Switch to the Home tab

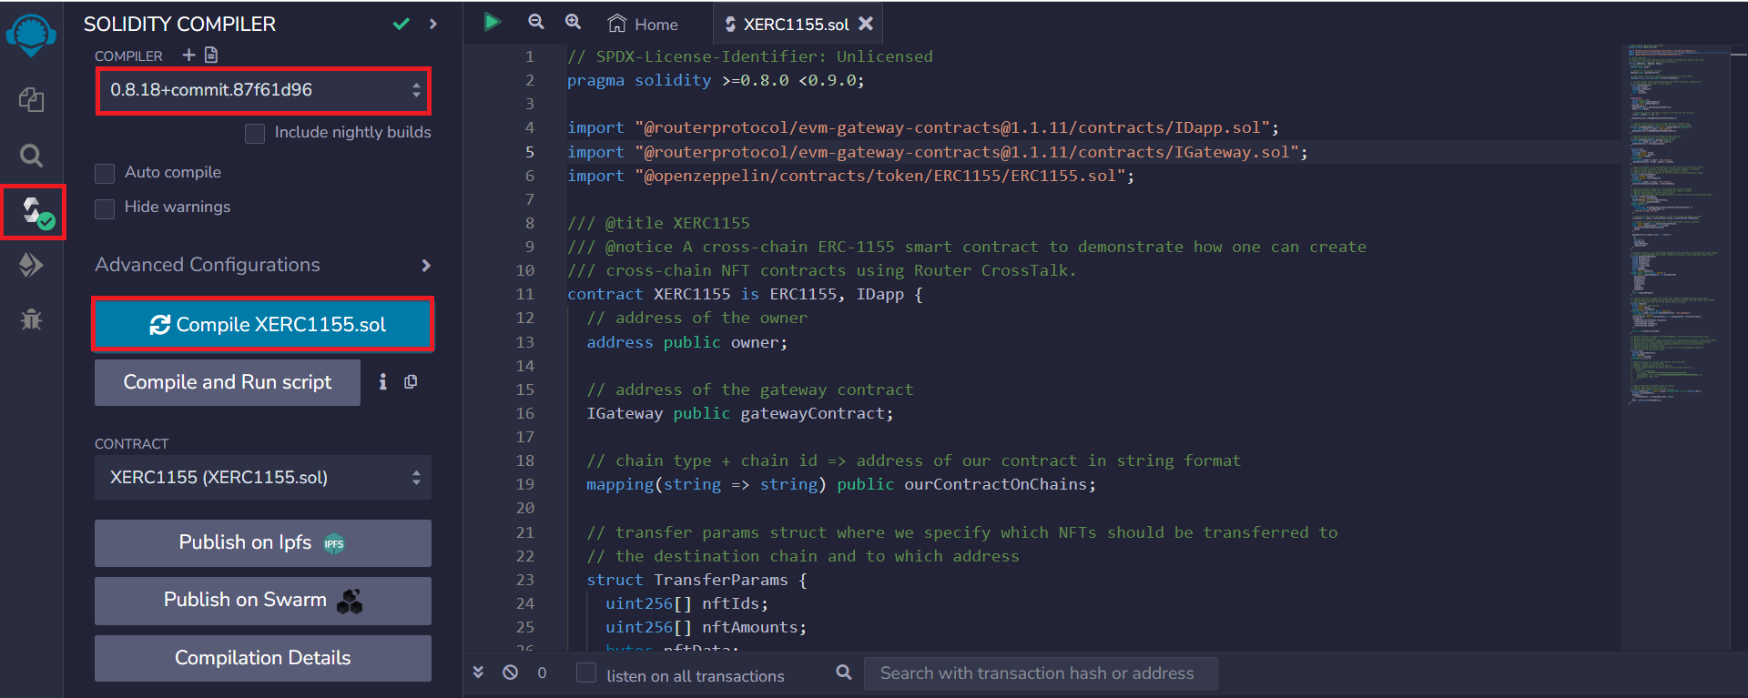644,25
